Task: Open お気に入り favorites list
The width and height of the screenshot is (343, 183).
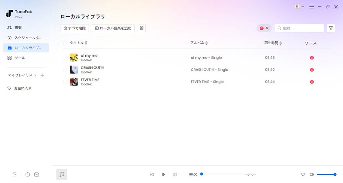Action: 20,88
